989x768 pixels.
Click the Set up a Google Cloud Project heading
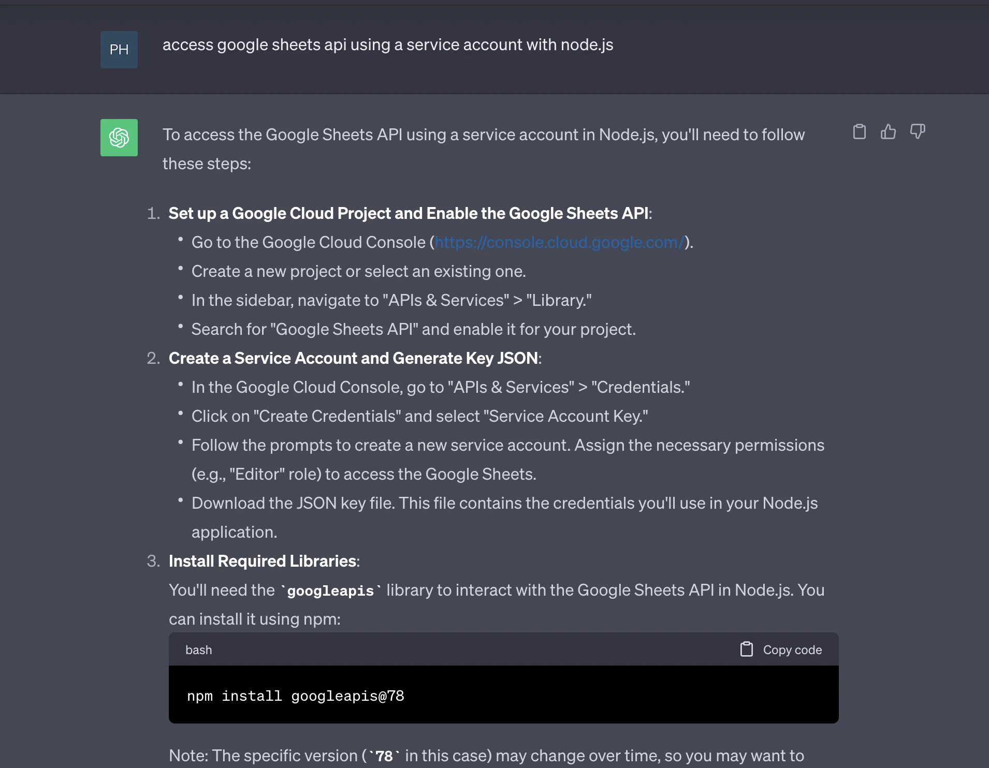pos(408,213)
